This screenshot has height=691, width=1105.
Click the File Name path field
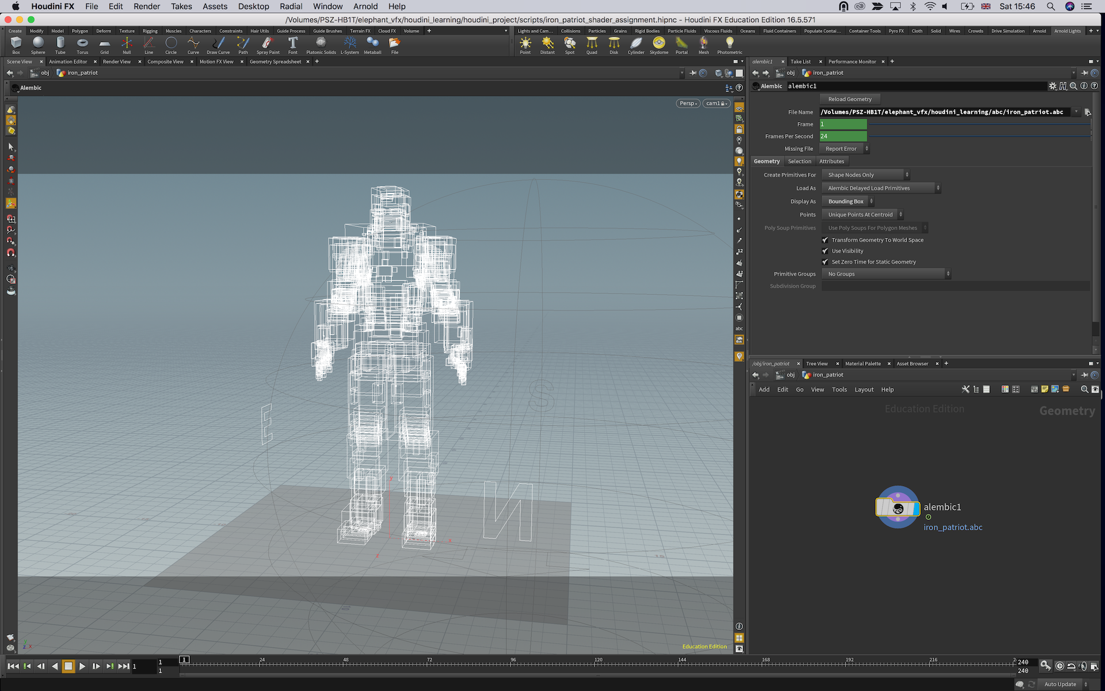point(946,112)
